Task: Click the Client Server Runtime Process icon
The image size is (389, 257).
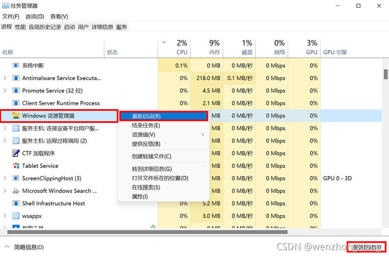Action: coord(16,103)
